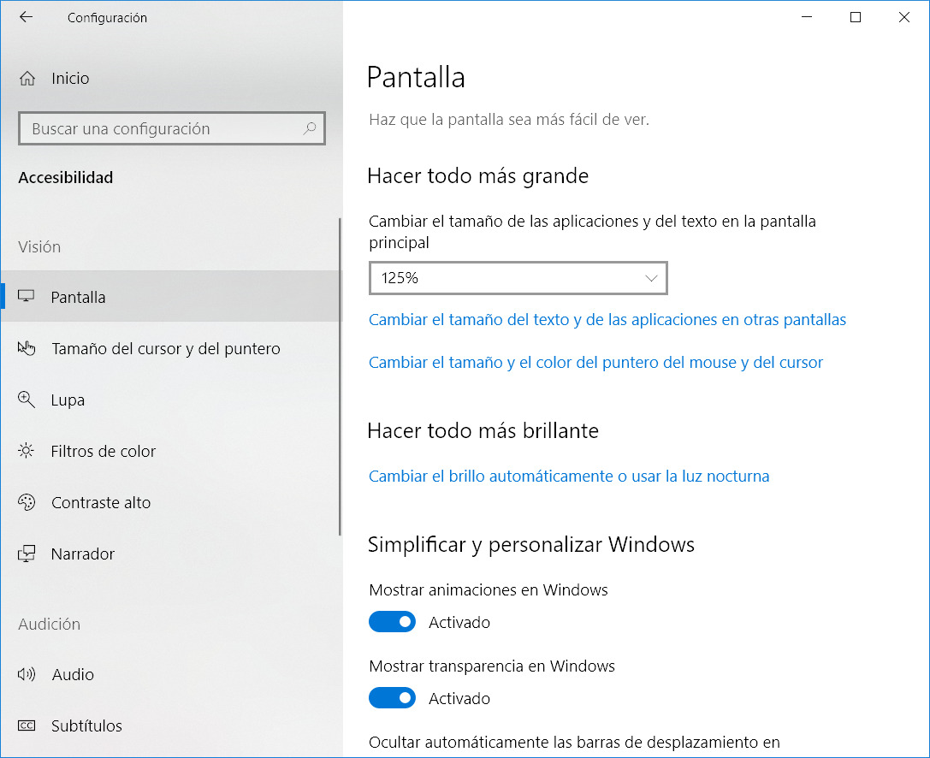Select the Pantalla sidebar icon
This screenshot has height=758, width=930.
(27, 297)
